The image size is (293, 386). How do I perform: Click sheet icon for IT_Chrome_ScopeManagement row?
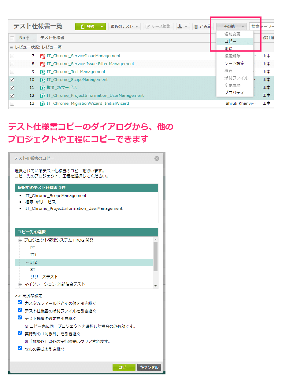click(43, 80)
